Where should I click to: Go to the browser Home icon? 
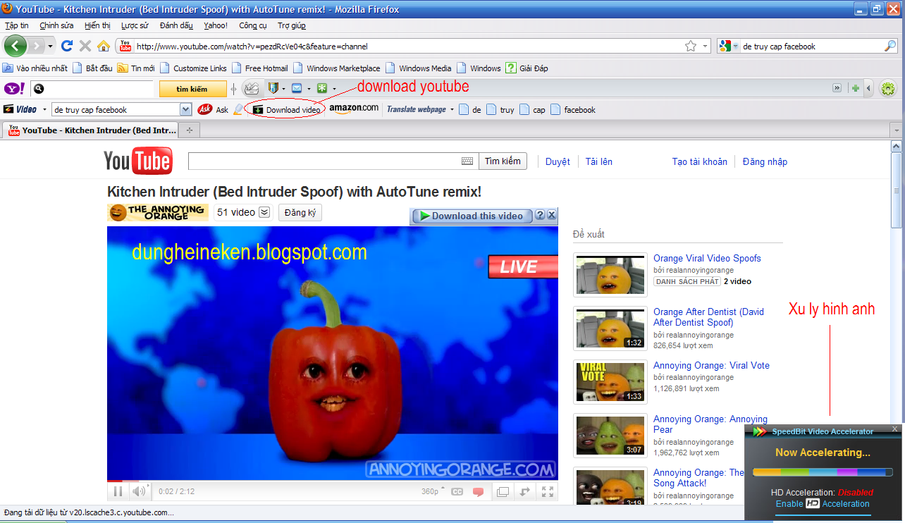pos(104,46)
